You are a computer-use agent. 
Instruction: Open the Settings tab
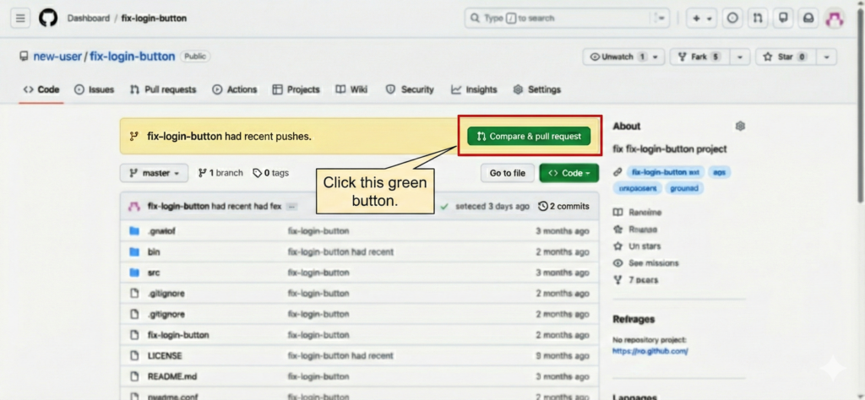click(536, 89)
